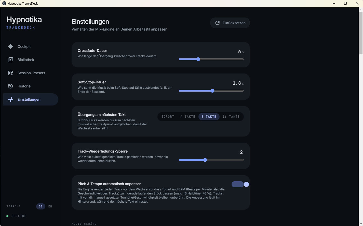Viewport: 363px width, 226px height.
Task: Click the Session-Presets grid icon
Action: [10, 73]
